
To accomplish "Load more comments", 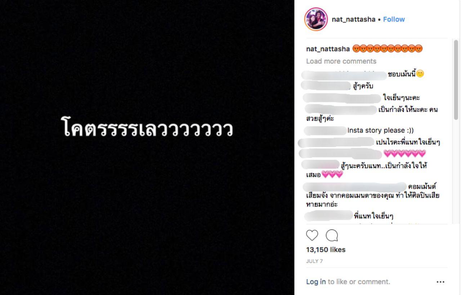I will (x=341, y=61).
